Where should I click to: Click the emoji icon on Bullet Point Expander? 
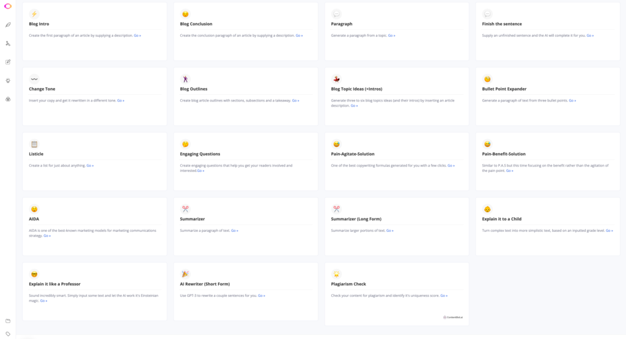point(487,79)
